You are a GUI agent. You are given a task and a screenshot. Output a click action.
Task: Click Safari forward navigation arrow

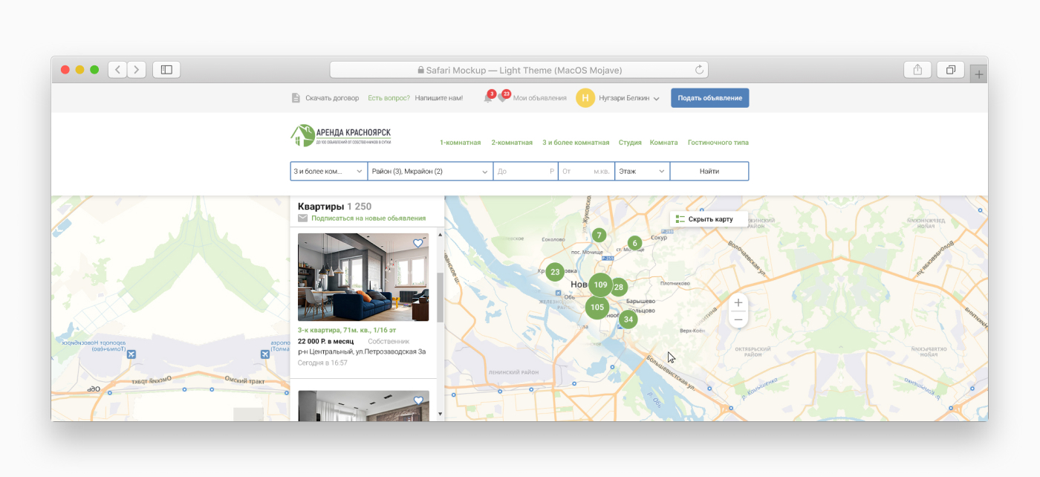pos(137,70)
